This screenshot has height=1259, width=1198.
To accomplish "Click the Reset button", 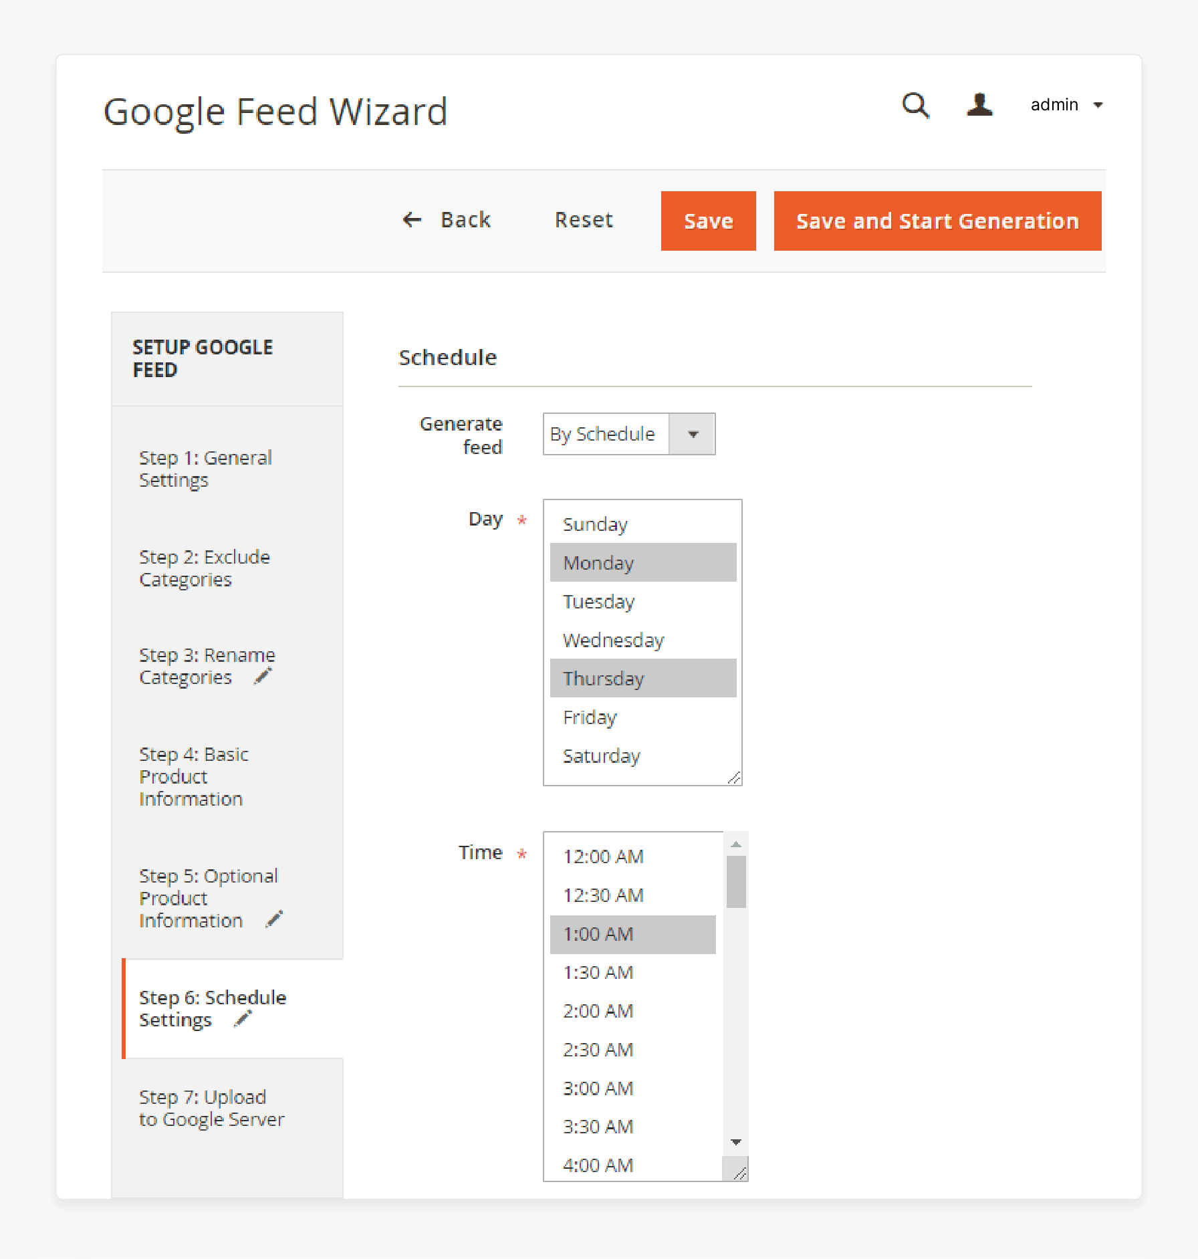I will coord(584,220).
